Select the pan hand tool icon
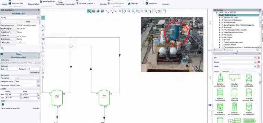Image resolution: width=263 pixels, height=123 pixels. pos(150,11)
